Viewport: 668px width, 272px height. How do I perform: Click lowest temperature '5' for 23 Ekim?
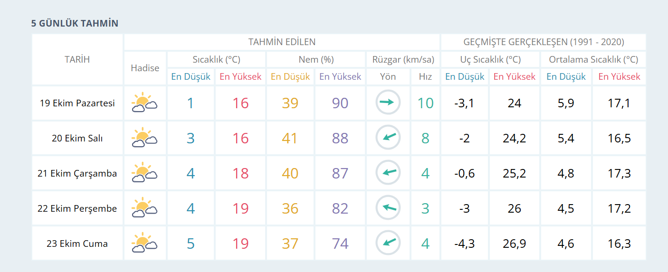click(x=191, y=244)
